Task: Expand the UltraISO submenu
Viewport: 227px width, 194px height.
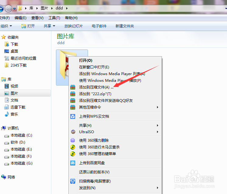Action: pos(115,132)
